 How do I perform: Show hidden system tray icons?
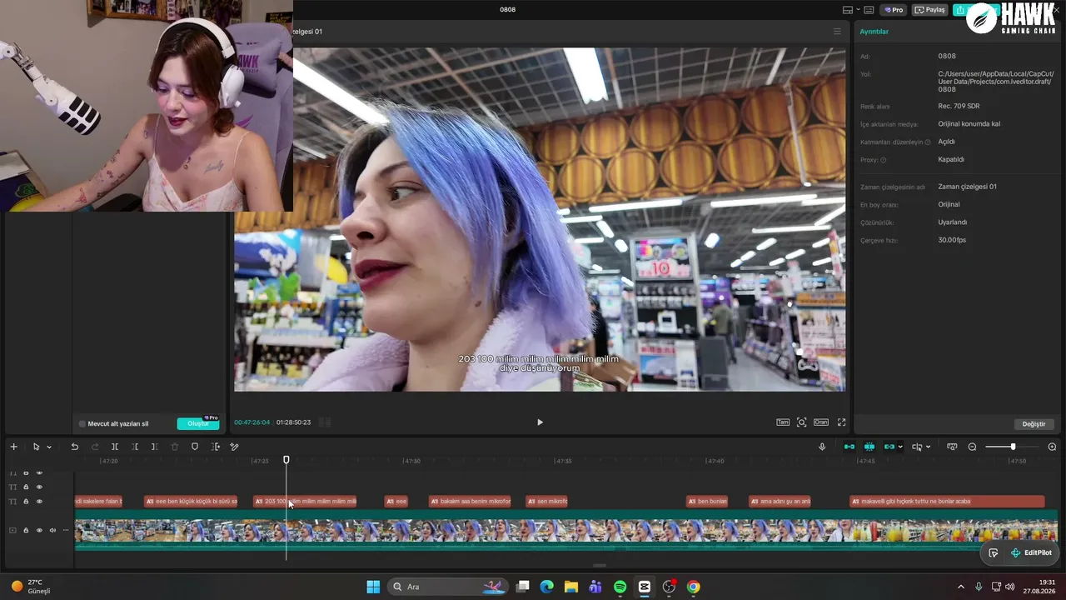(x=960, y=587)
